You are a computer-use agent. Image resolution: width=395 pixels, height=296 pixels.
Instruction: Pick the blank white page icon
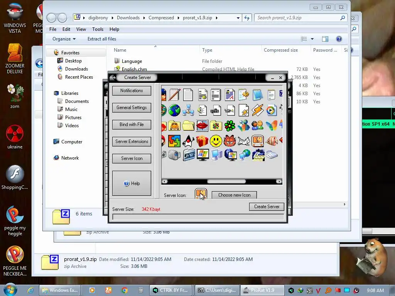(x=188, y=95)
